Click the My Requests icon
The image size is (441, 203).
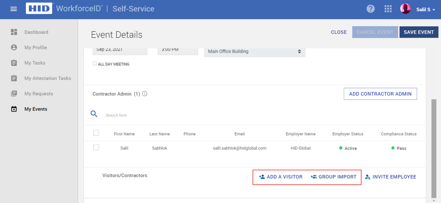coord(14,94)
